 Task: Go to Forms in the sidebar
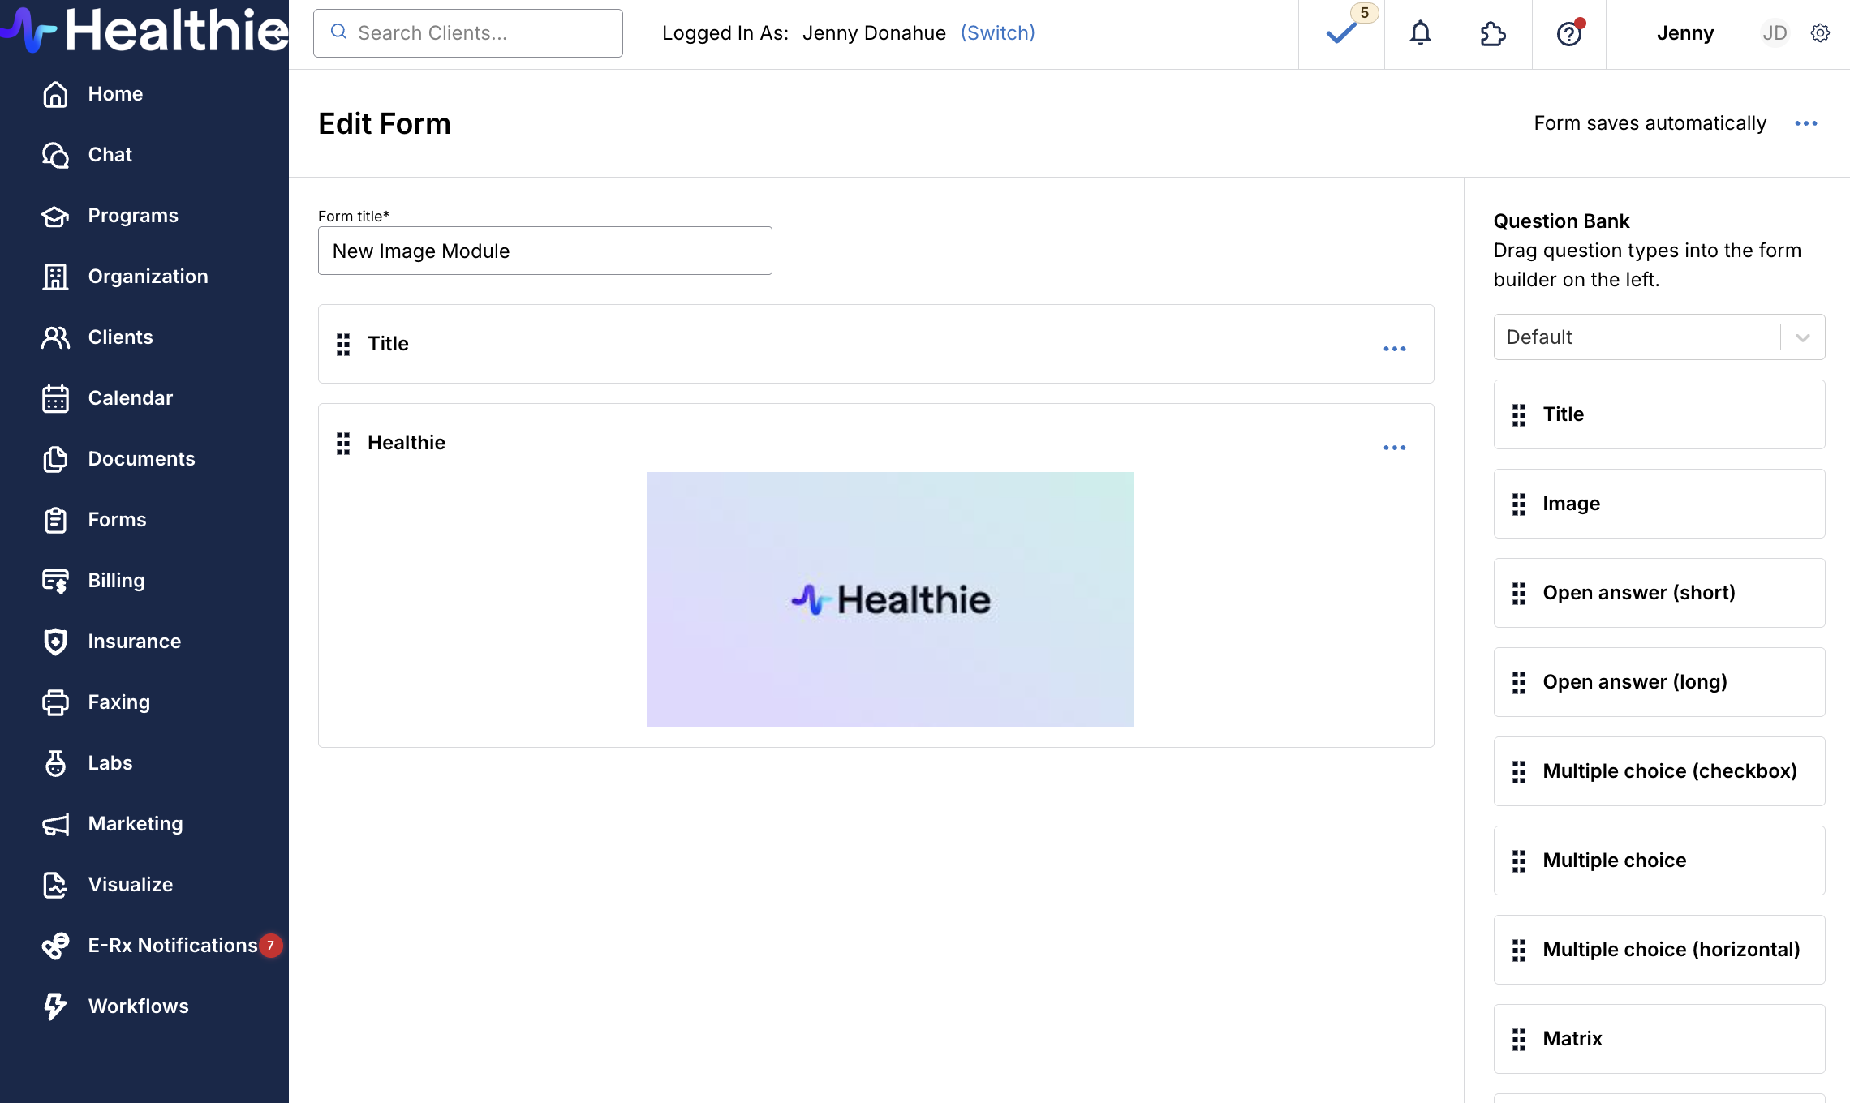coord(117,520)
